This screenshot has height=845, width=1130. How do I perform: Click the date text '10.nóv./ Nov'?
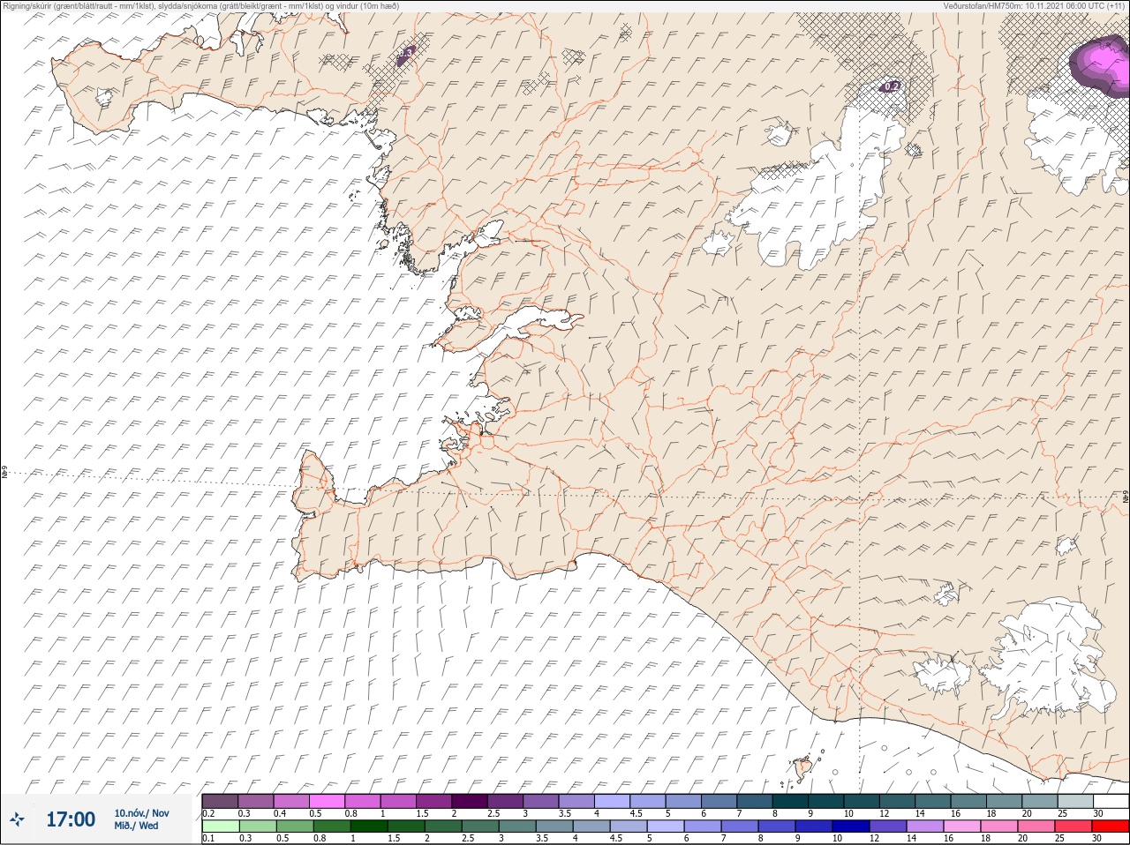coord(141,813)
